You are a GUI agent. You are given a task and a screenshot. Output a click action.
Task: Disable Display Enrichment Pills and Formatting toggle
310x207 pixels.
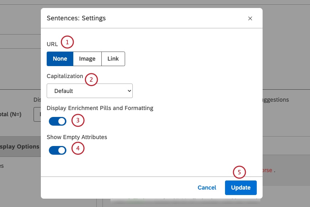[58, 121]
